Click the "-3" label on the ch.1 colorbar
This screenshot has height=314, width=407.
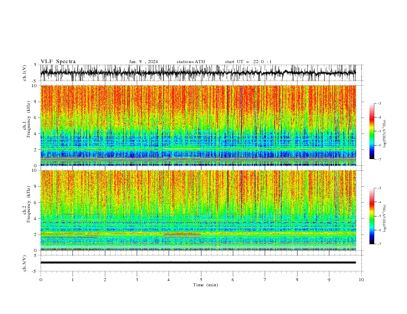[379, 103]
